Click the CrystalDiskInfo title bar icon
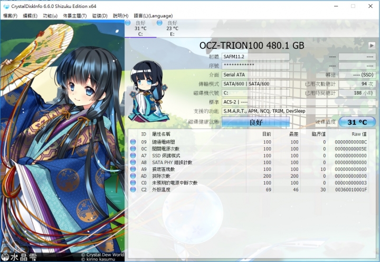This screenshot has height=262, width=380. tap(6, 6)
